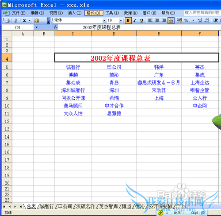Click the fx insert function icon
Image resolution: width=221 pixels, height=216 pixels.
point(55,27)
